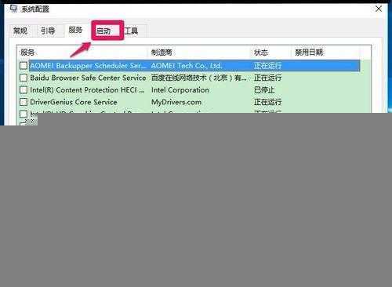The width and height of the screenshot is (392, 287).
Task: Click 已停止 status of Intel service
Action: (x=264, y=90)
